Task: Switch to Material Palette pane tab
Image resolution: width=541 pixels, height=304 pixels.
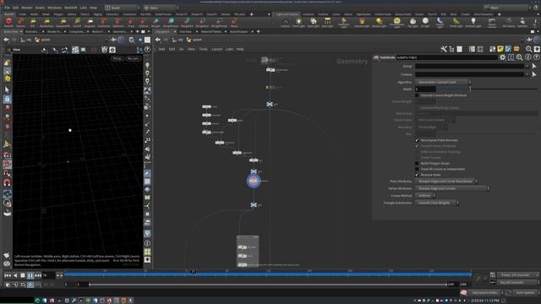Action: click(210, 32)
